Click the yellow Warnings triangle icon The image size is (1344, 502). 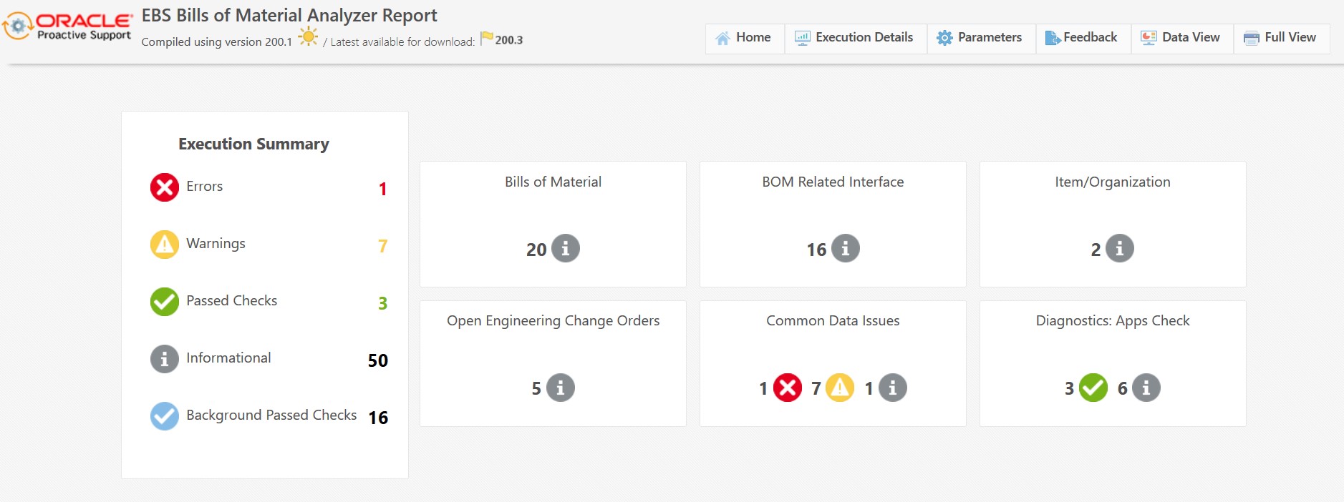(164, 245)
